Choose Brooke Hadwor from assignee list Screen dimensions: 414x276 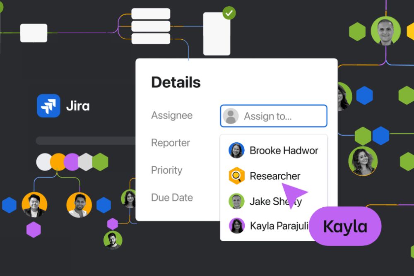tap(284, 150)
